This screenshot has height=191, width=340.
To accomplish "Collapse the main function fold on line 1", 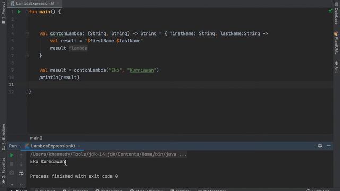I will [x=27, y=12].
